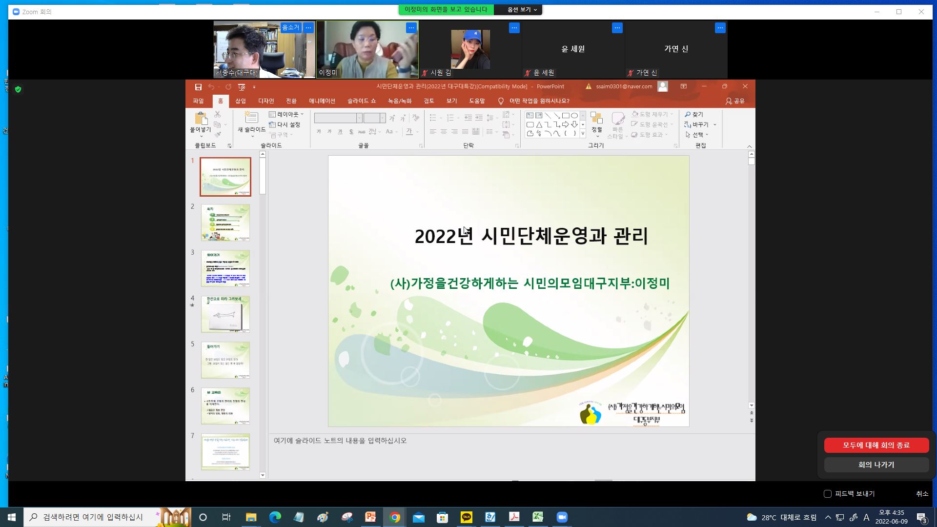937x527 pixels.
Task: Open KakaoTalk from the taskbar
Action: pos(466,517)
